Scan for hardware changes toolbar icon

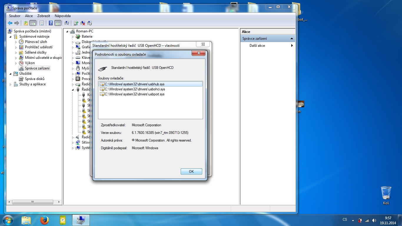tap(67, 23)
